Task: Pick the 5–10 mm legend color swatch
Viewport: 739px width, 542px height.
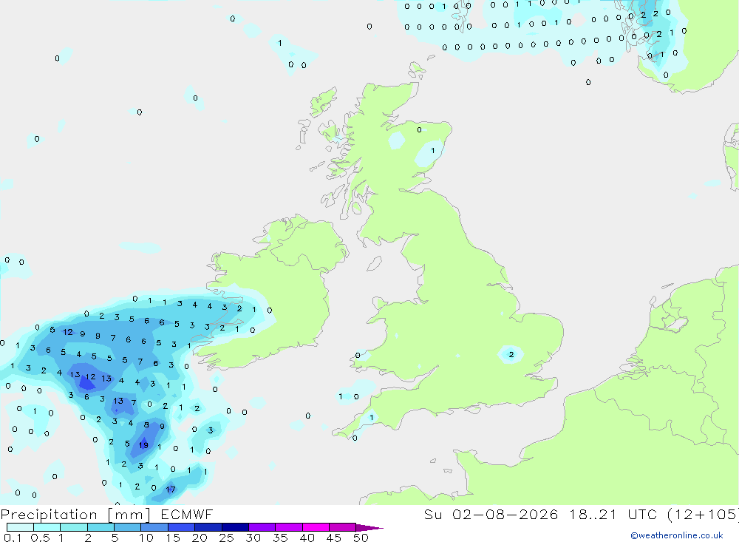Action: point(128,527)
